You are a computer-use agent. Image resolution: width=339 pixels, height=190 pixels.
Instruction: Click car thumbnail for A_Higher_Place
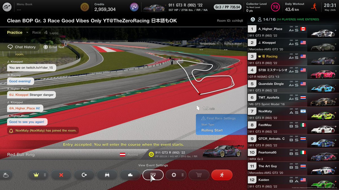[x=323, y=33]
